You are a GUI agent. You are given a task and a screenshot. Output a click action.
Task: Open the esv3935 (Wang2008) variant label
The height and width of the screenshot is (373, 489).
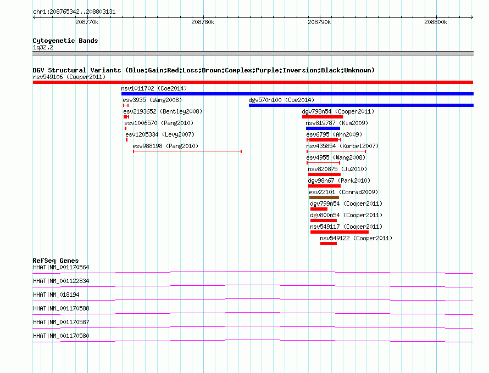tap(152, 100)
